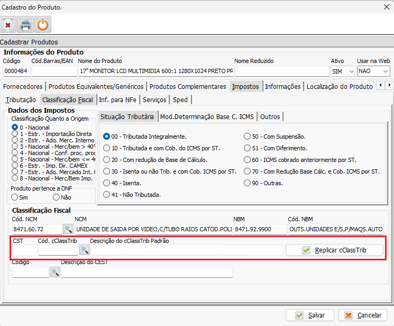Open NCM code search magnifier
394x326 pixels.
tap(68, 229)
